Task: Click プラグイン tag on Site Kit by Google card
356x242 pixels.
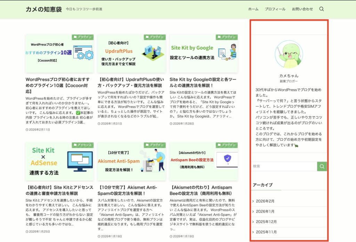Action: click(226, 37)
